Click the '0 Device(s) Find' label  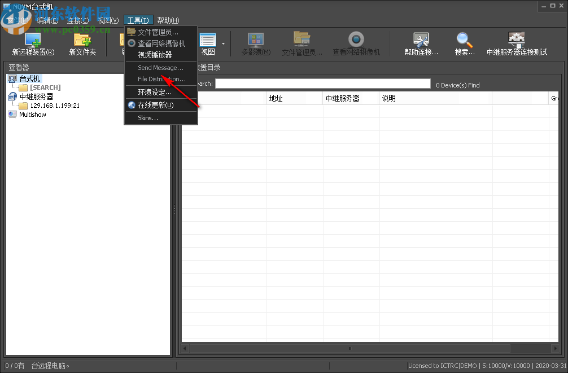pyautogui.click(x=458, y=85)
